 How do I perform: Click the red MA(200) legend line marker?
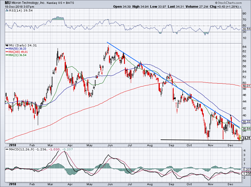[x=7, y=52]
